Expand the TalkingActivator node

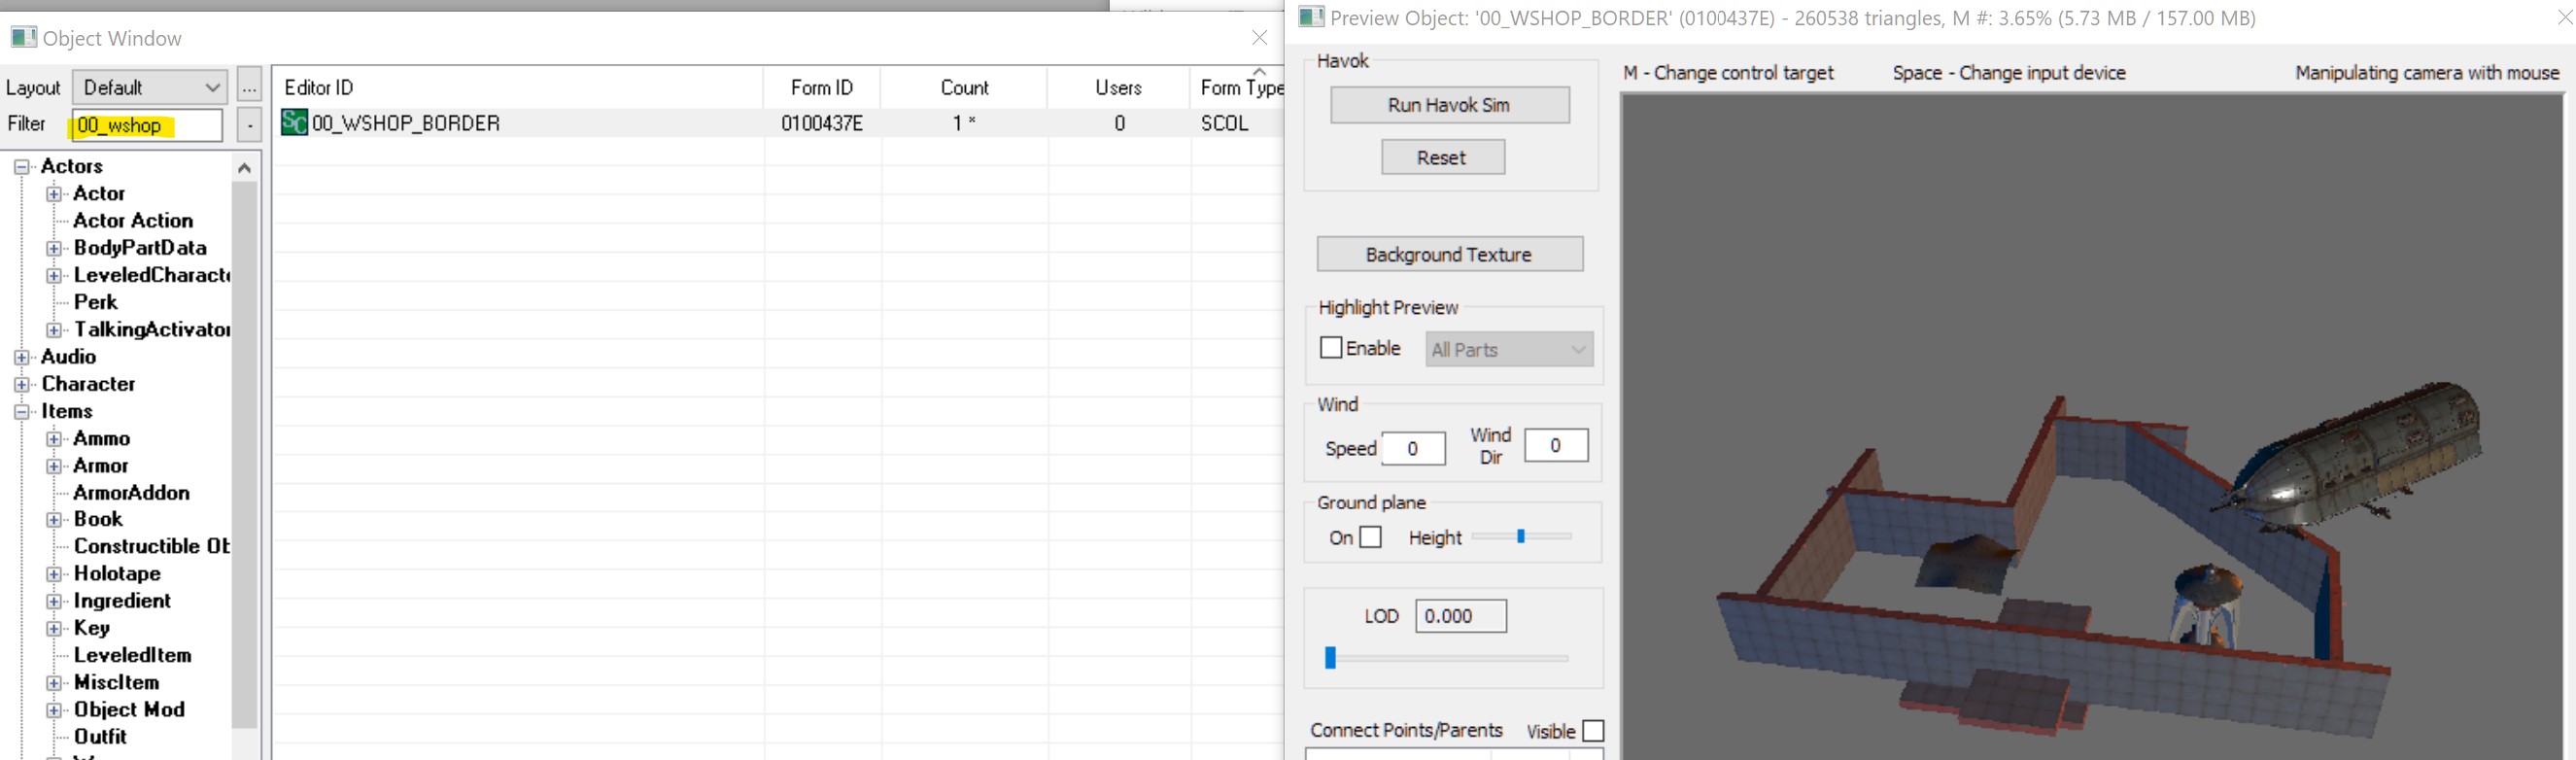click(54, 330)
